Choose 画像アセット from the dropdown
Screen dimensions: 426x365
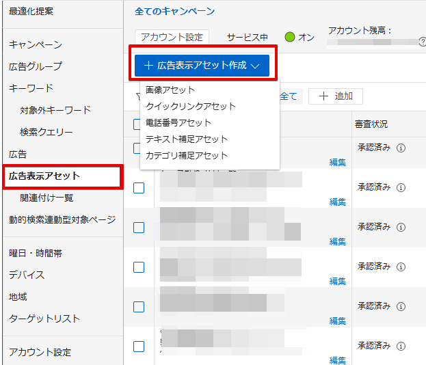coord(170,90)
